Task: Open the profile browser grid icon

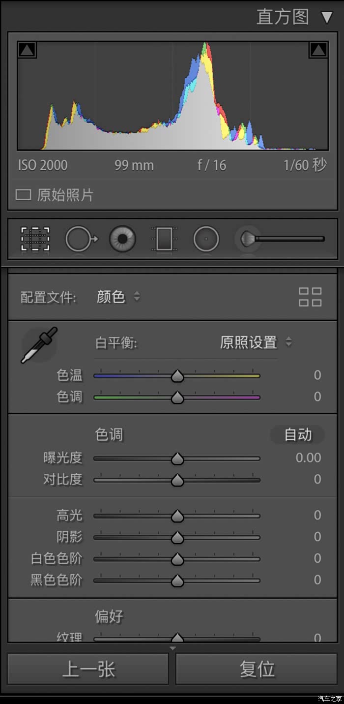Action: 310,297
